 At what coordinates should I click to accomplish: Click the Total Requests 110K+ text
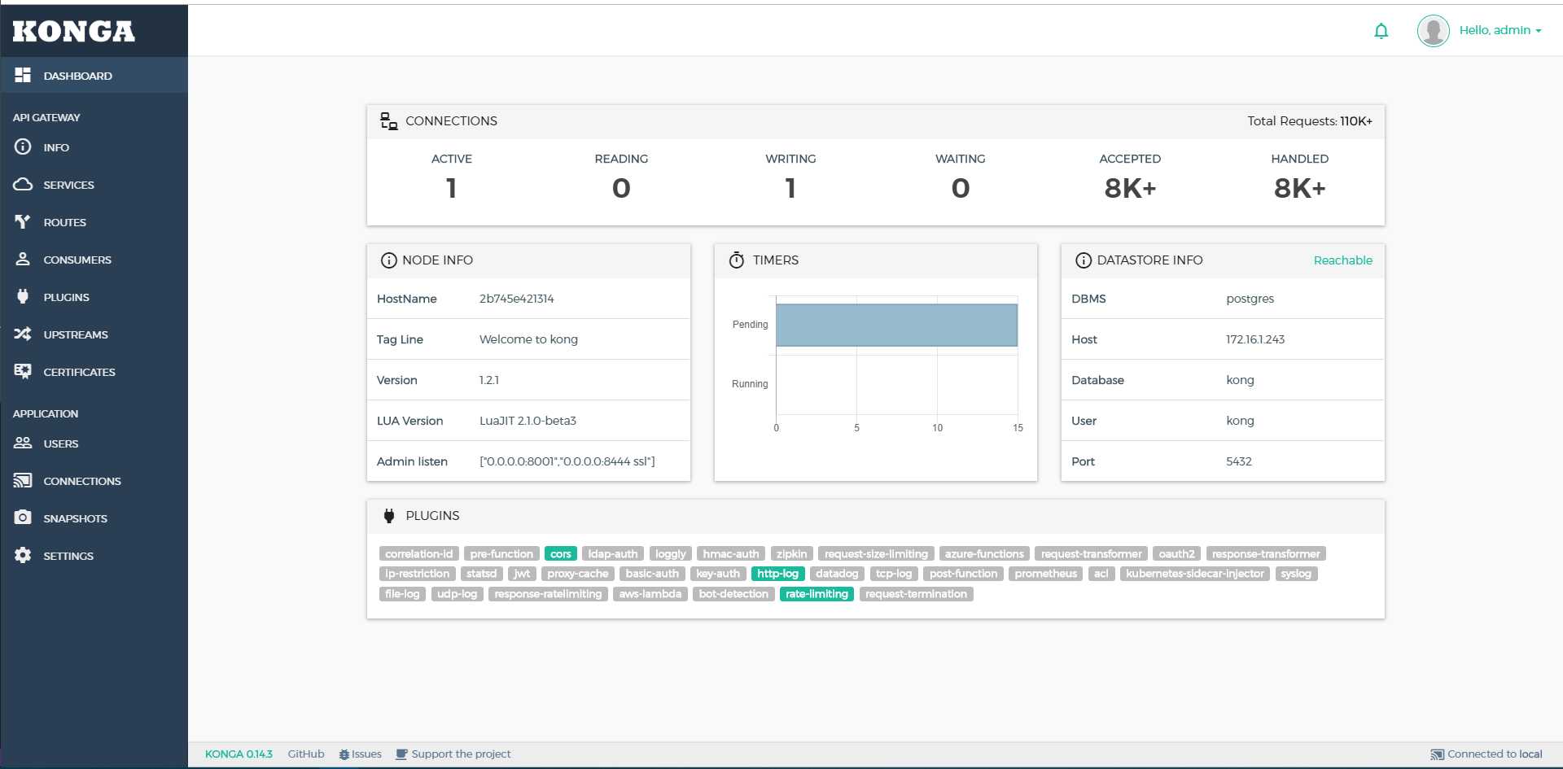click(x=1309, y=121)
